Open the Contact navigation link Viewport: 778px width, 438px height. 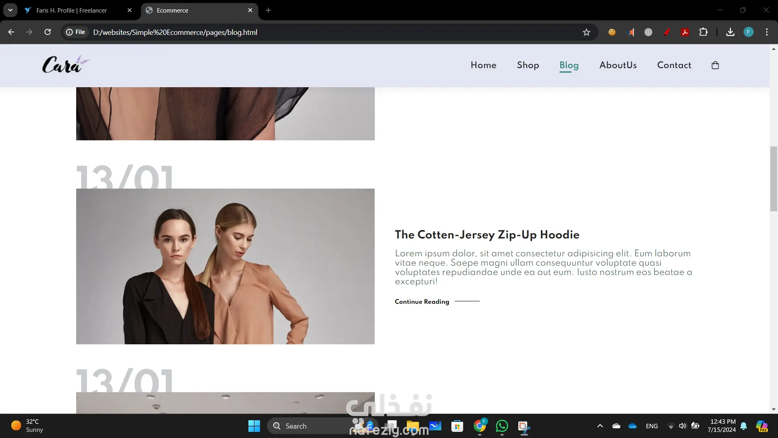tap(674, 65)
